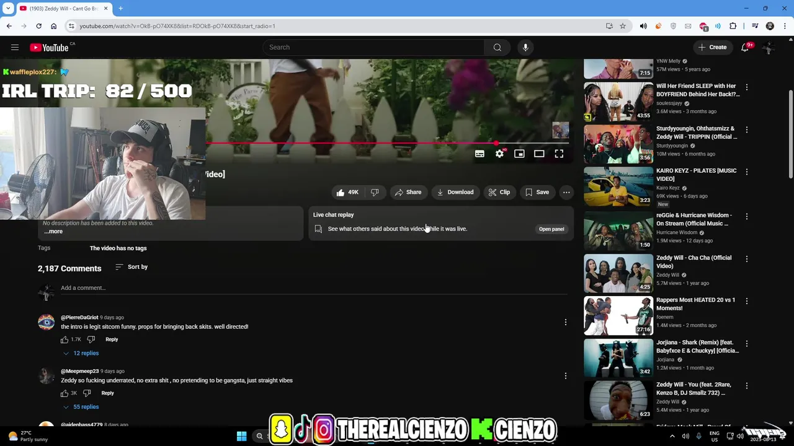
Task: Click the Add a comment field
Action: tap(314, 288)
